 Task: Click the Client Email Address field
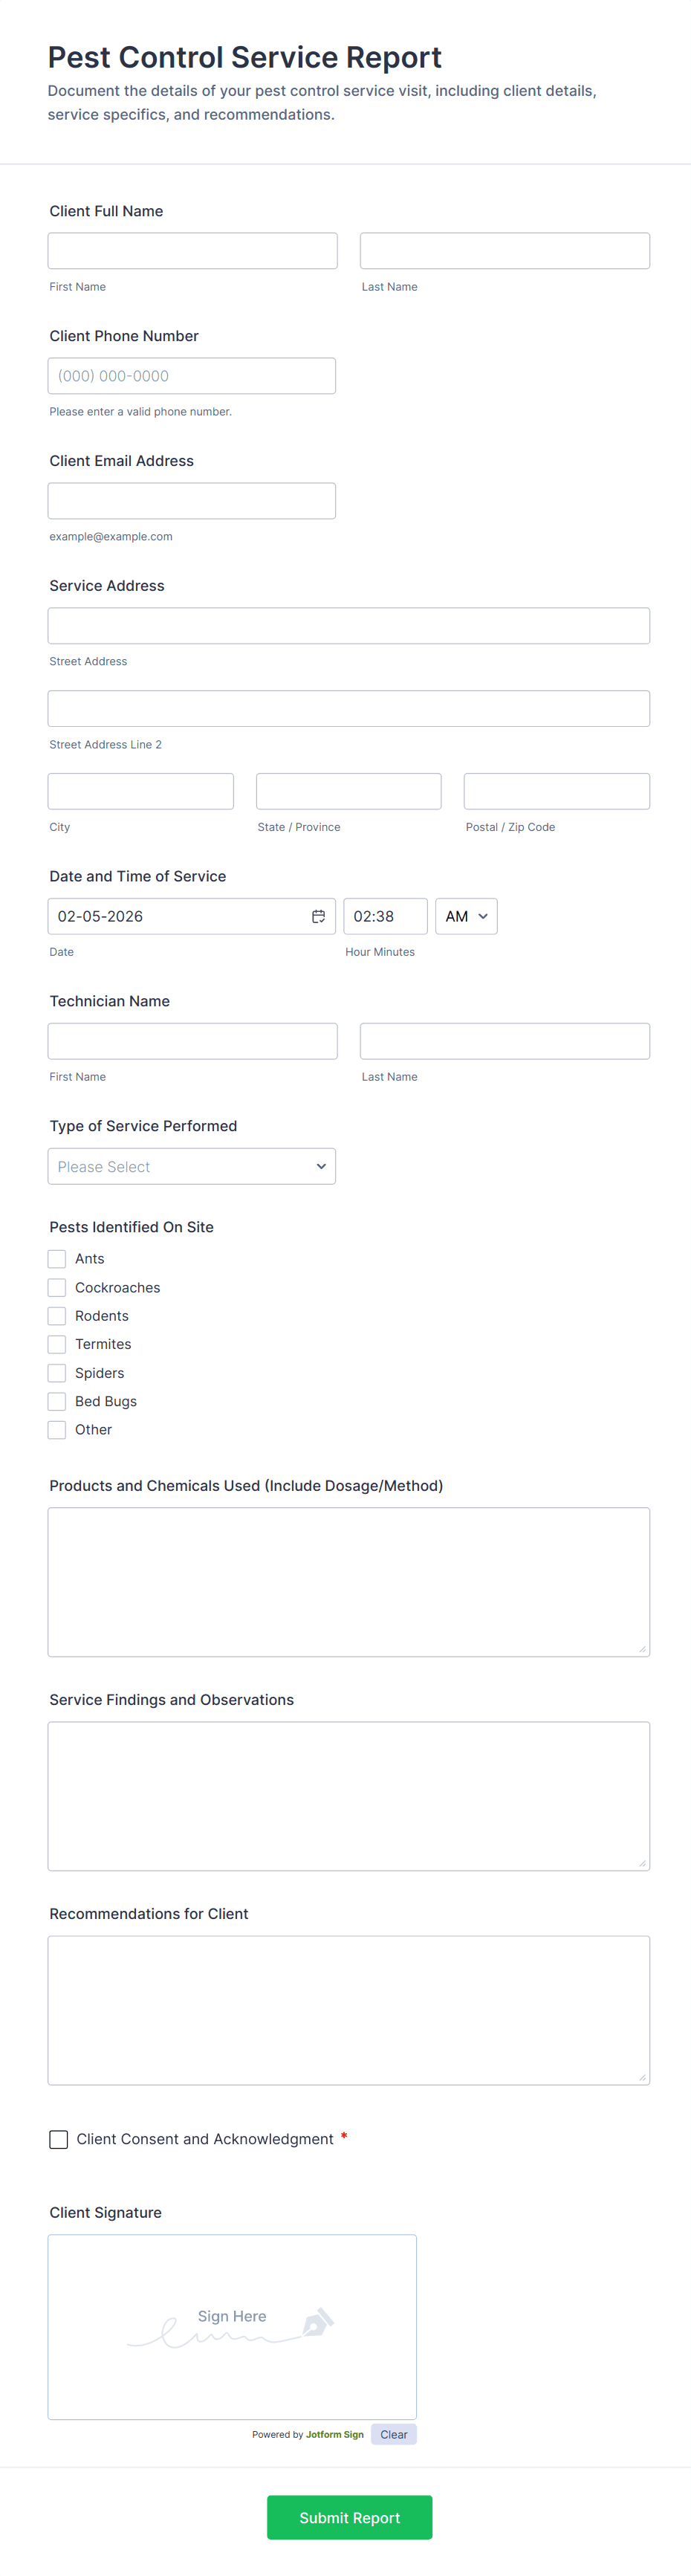click(191, 501)
